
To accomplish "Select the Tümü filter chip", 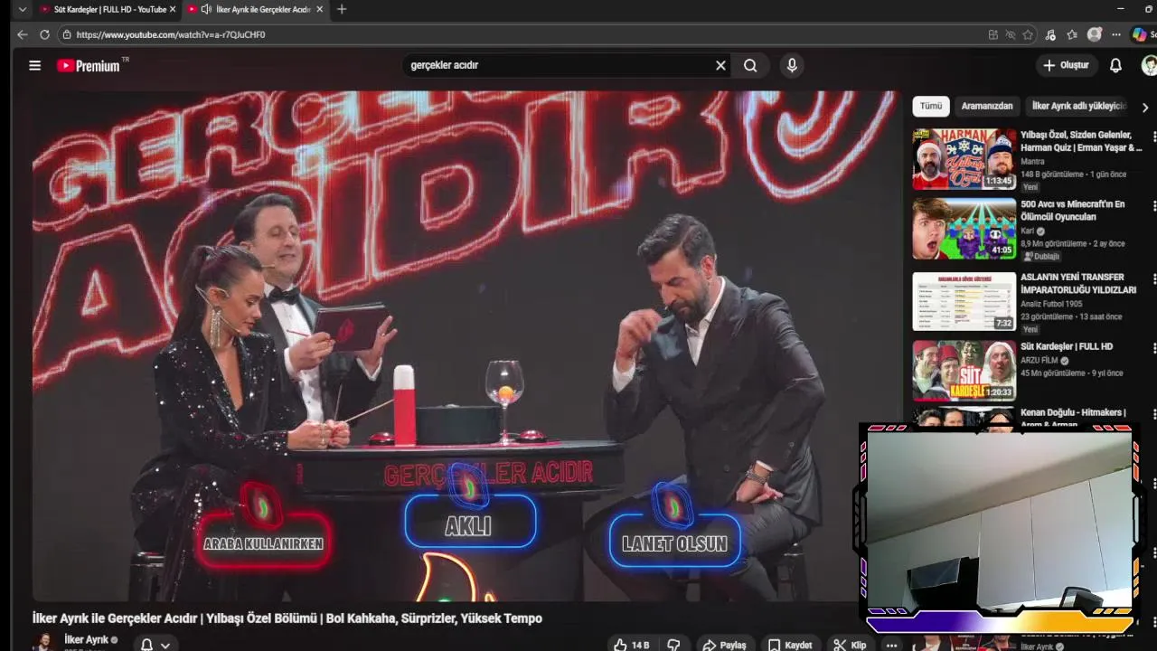I will pyautogui.click(x=931, y=106).
